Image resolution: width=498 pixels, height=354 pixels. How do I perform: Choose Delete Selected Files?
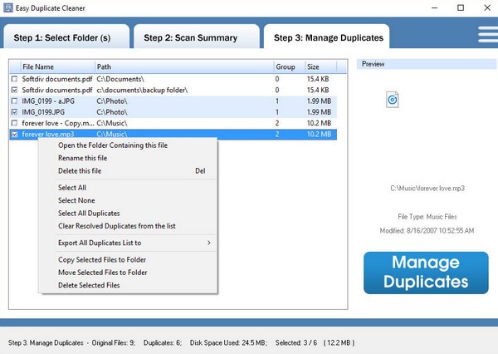[128, 285]
